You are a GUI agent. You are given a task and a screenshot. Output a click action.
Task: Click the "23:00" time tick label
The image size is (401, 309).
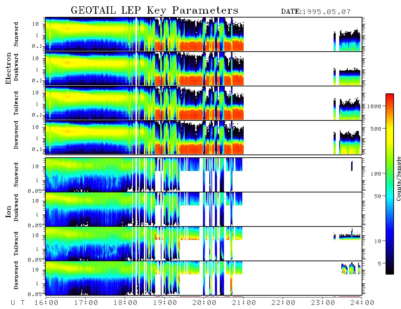[323, 303]
